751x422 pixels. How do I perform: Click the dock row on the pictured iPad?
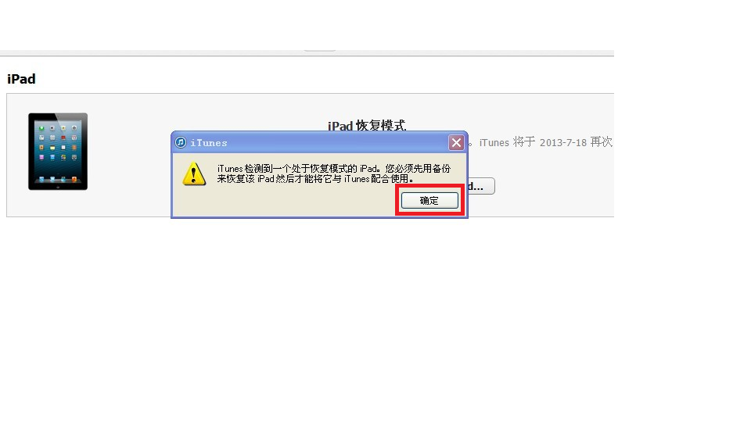[x=58, y=180]
